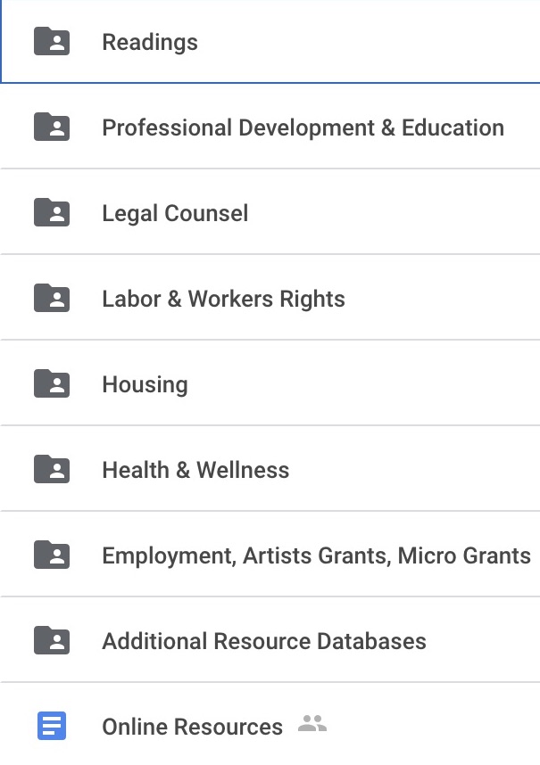Click the Employment, Artists Grants folder icon

[x=52, y=555]
